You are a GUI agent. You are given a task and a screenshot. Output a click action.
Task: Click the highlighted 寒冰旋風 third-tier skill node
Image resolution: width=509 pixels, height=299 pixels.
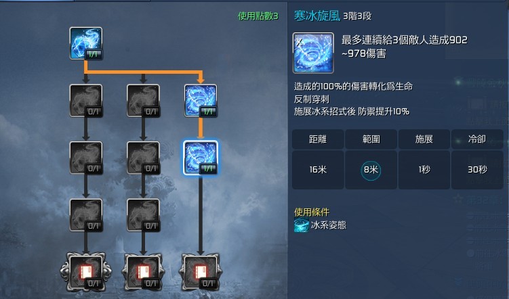pyautogui.click(x=201, y=158)
